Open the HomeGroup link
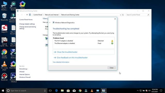Viewport: 165px width, 93px height. pos(23,69)
